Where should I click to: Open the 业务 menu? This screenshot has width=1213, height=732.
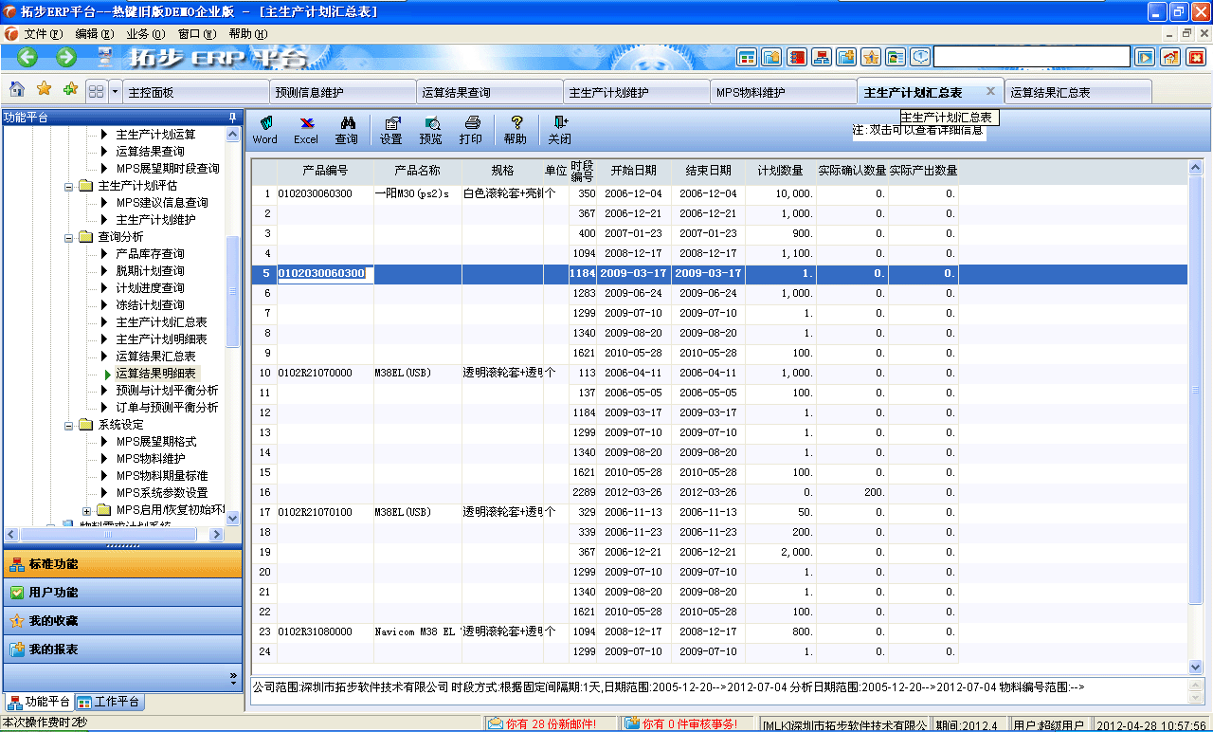[144, 32]
